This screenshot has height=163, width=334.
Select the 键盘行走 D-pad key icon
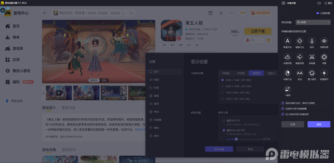(300, 41)
